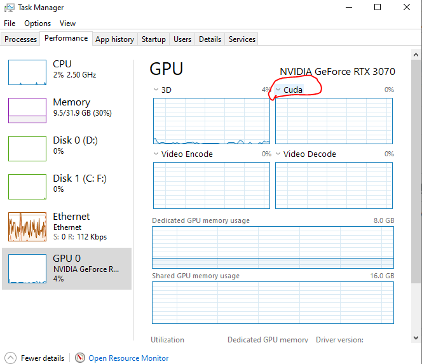Switch to the Processes tab
Image resolution: width=422 pixels, height=364 pixels.
coord(20,39)
